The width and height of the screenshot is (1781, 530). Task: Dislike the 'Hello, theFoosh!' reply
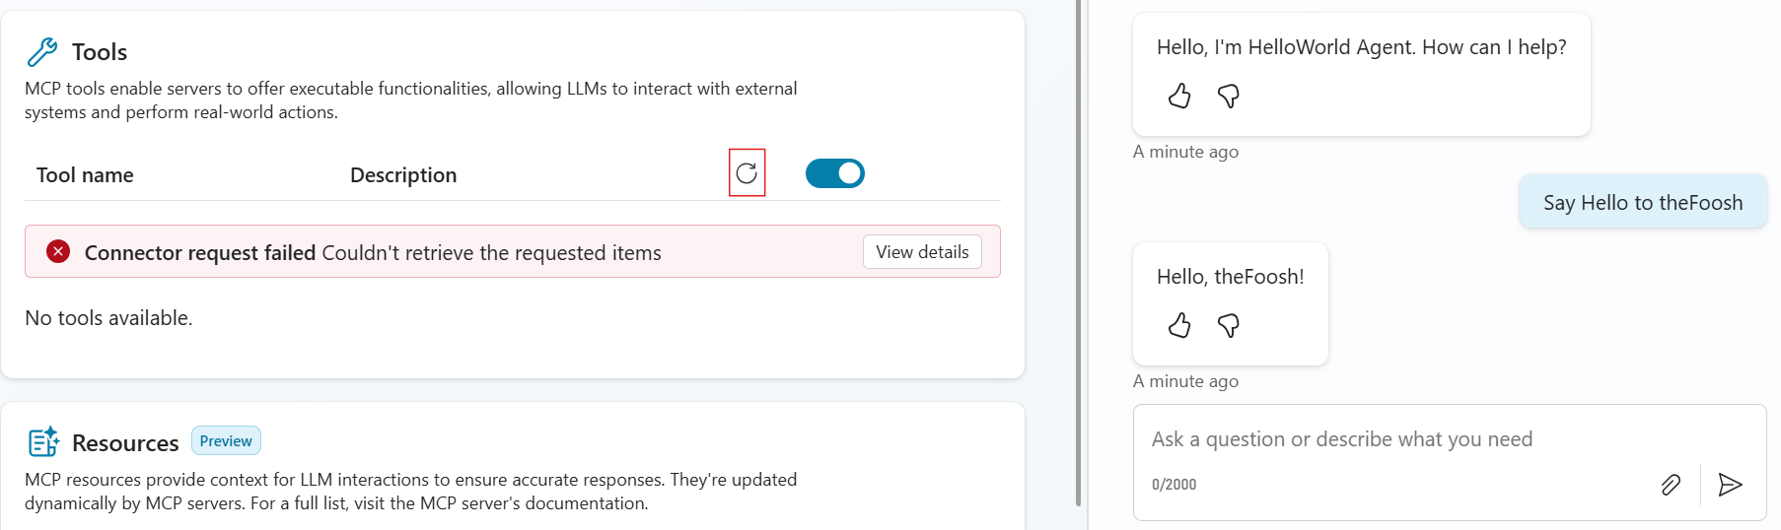pos(1229,325)
